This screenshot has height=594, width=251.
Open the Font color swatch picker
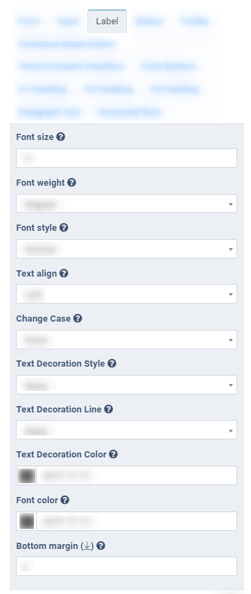26,521
